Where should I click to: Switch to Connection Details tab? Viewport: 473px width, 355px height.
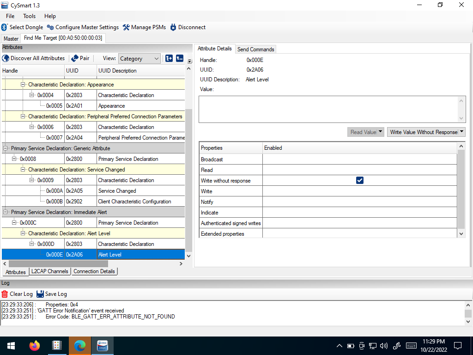tap(94, 271)
